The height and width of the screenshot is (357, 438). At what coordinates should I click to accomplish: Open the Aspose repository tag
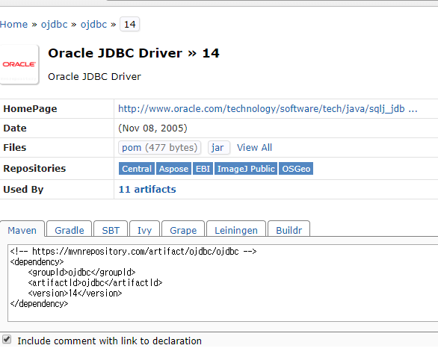click(173, 169)
